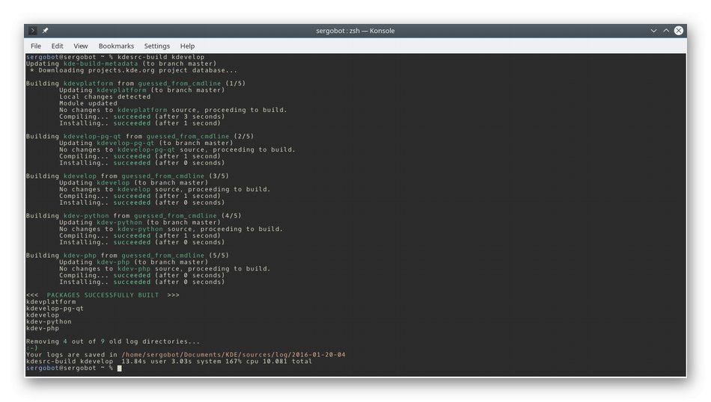The width and height of the screenshot is (711, 402).
Task: Click 'kdev-python' in the built packages list
Action: pyautogui.click(x=49, y=321)
